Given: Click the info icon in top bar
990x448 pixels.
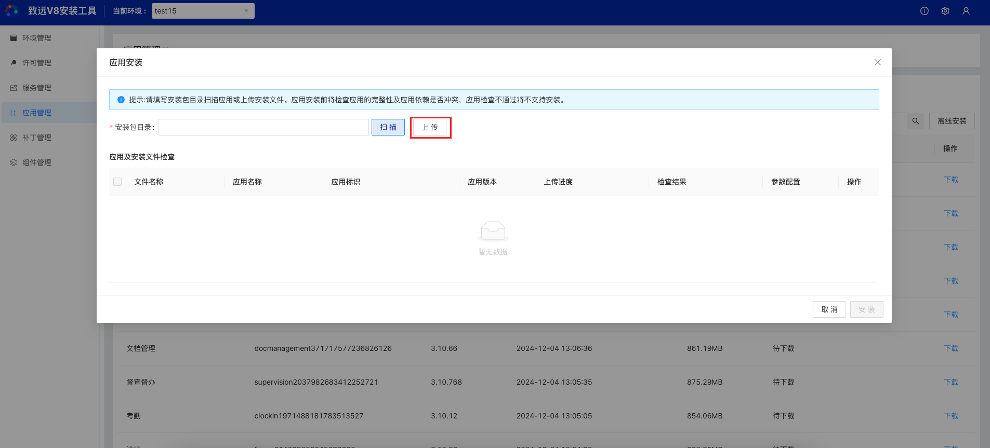Looking at the screenshot, I should (x=925, y=11).
